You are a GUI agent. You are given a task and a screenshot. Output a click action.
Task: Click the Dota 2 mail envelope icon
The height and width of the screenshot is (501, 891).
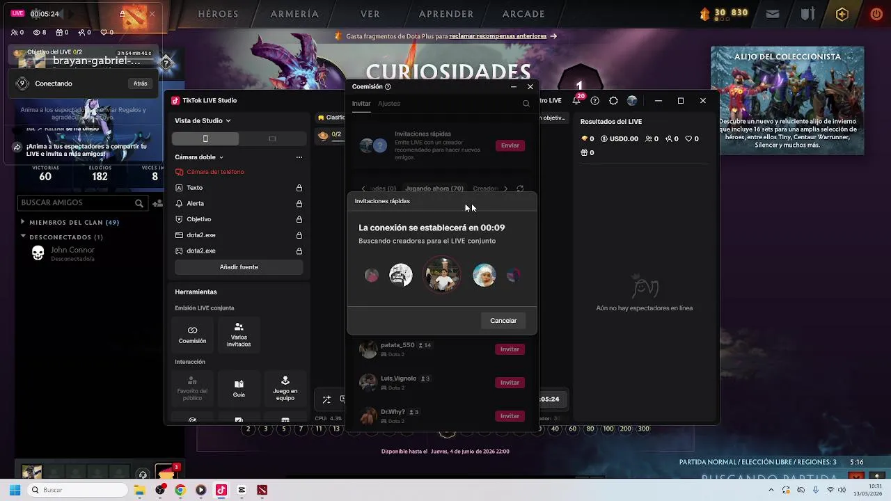pyautogui.click(x=773, y=14)
